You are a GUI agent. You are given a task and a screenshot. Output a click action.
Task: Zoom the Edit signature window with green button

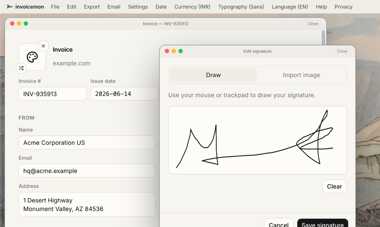click(x=181, y=51)
